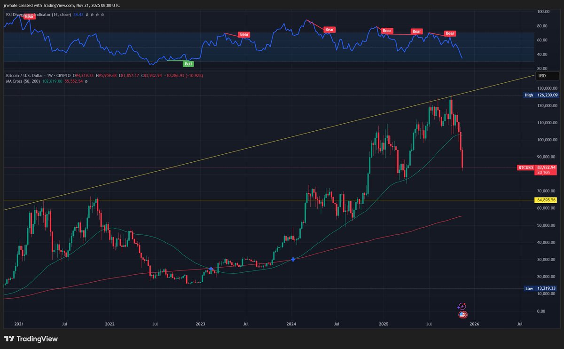
Task: Select the green Bull divergence label
Action: (188, 63)
